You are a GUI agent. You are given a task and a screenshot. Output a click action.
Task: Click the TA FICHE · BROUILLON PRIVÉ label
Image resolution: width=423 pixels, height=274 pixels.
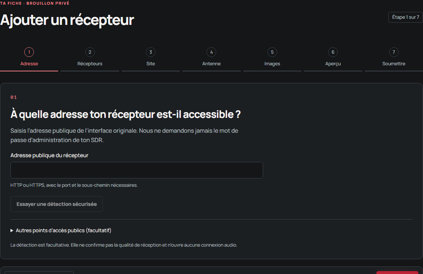pyautogui.click(x=35, y=3)
